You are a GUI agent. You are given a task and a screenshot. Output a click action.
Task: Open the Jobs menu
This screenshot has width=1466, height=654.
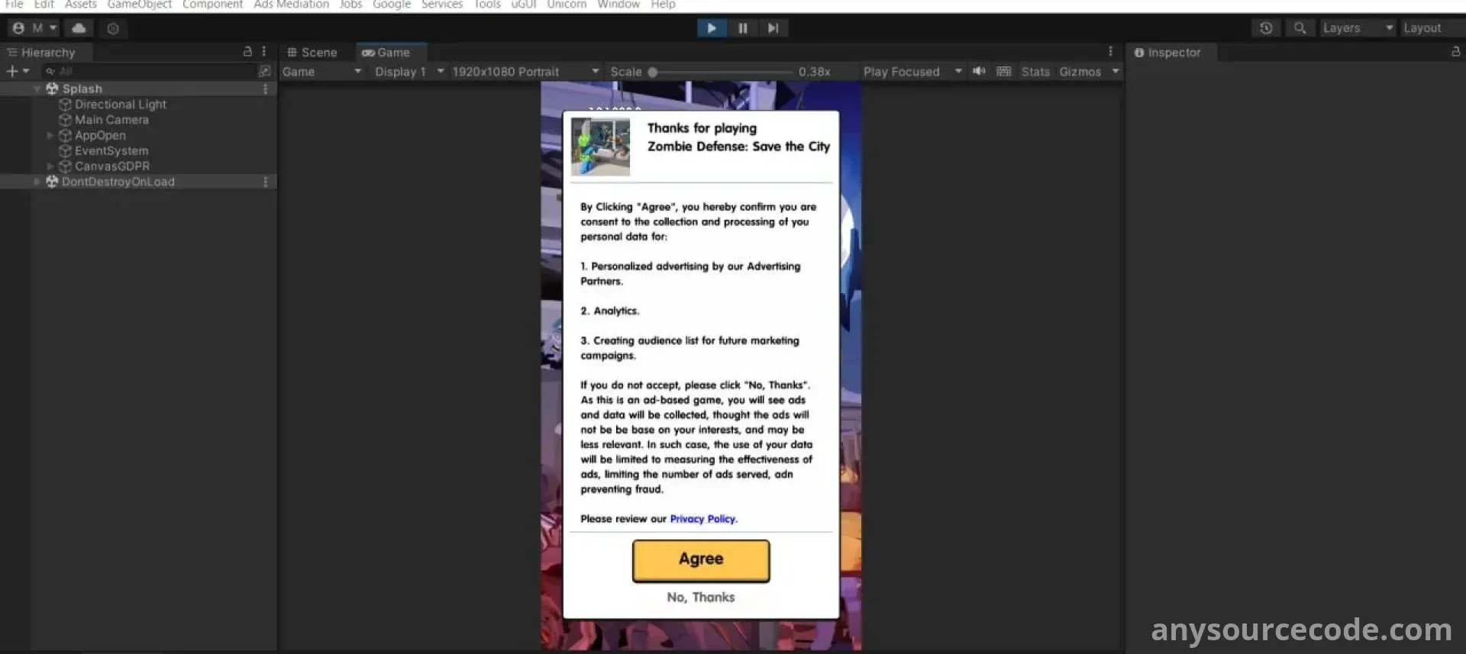(350, 5)
